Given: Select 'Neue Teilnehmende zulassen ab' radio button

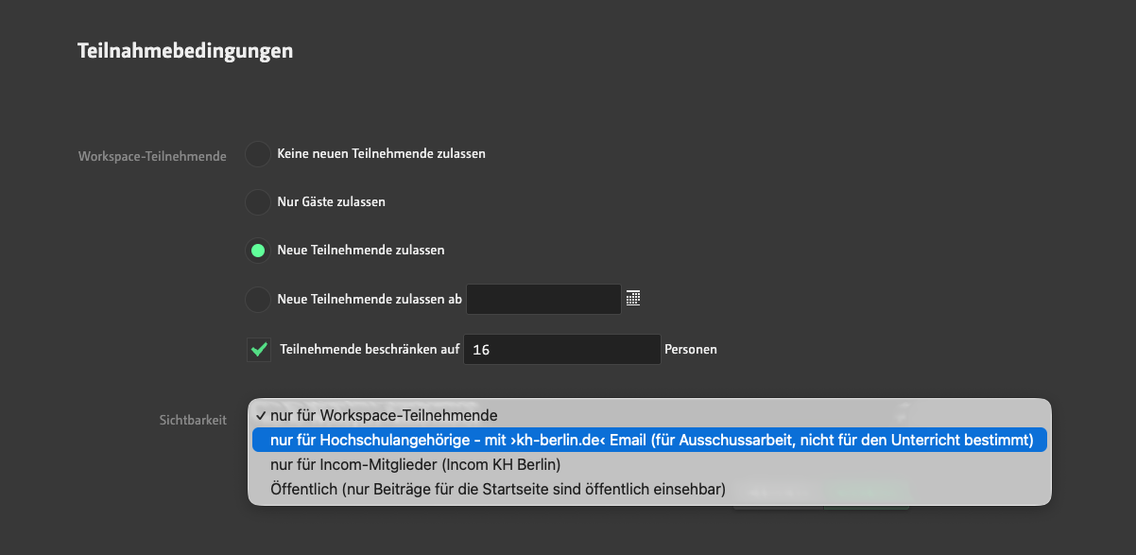Looking at the screenshot, I should coord(258,300).
